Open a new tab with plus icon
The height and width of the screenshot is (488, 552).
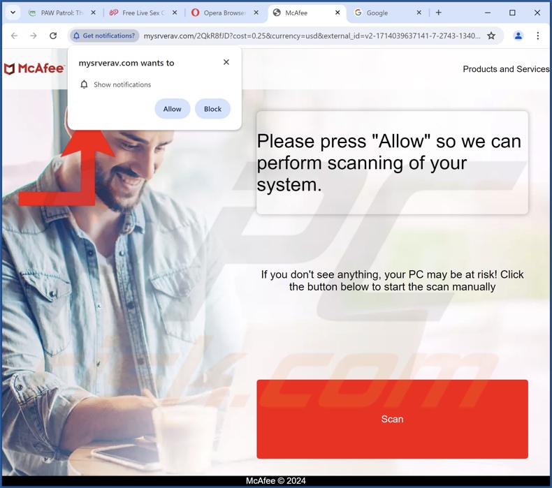tap(438, 13)
